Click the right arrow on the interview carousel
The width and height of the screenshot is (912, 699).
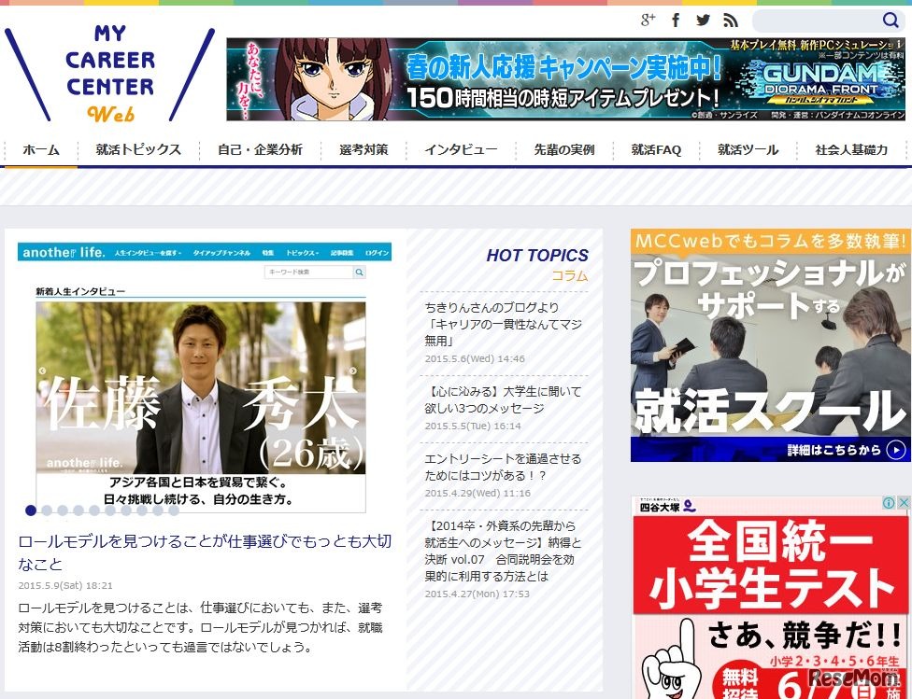[353, 370]
